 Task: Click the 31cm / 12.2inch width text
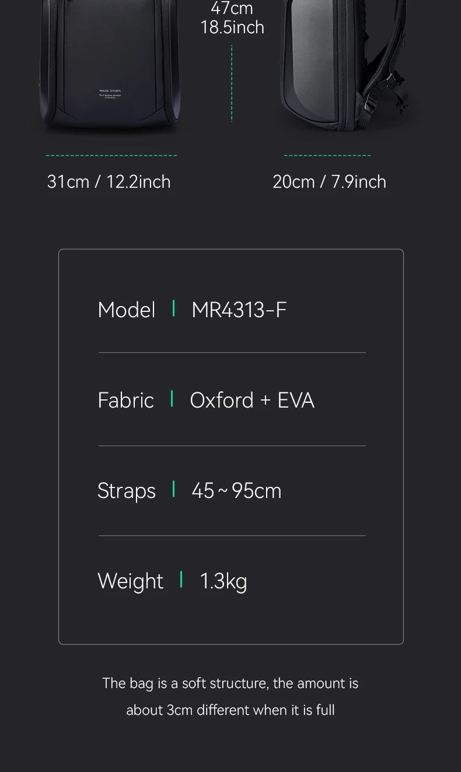(109, 182)
